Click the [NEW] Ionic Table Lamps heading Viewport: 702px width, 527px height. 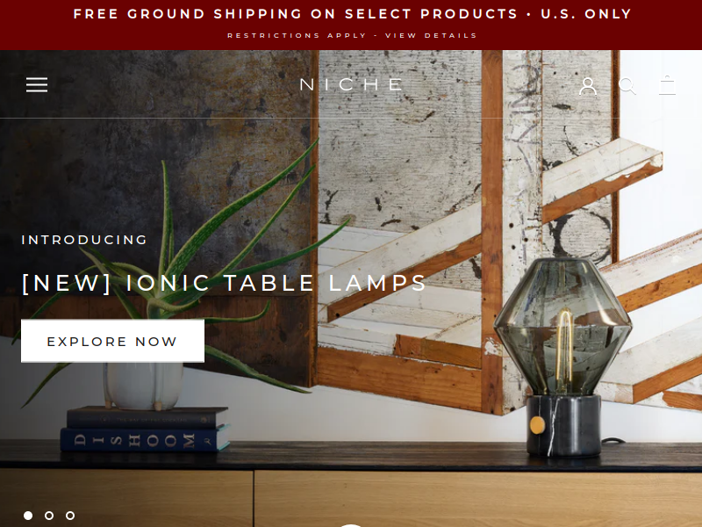224,283
